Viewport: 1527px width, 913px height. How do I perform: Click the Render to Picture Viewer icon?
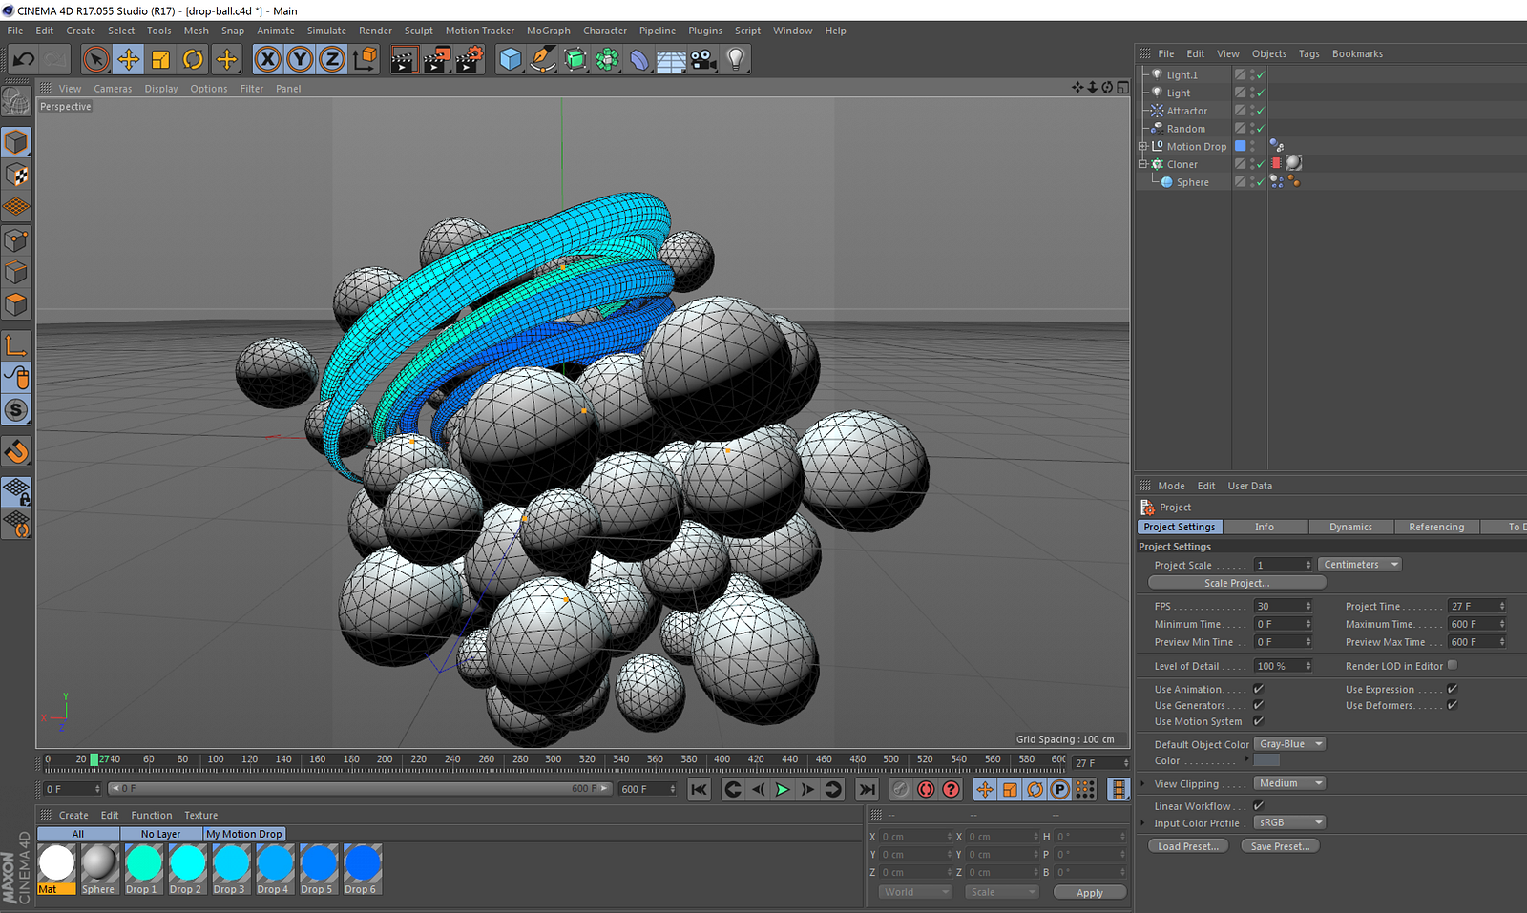click(435, 59)
